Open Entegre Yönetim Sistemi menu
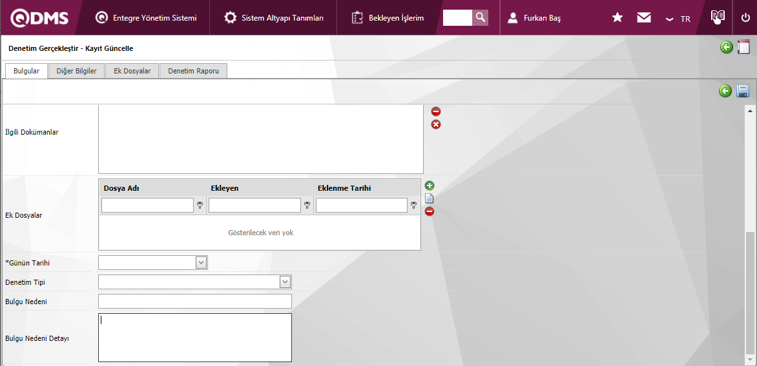Viewport: 757px width, 366px height. tap(146, 18)
